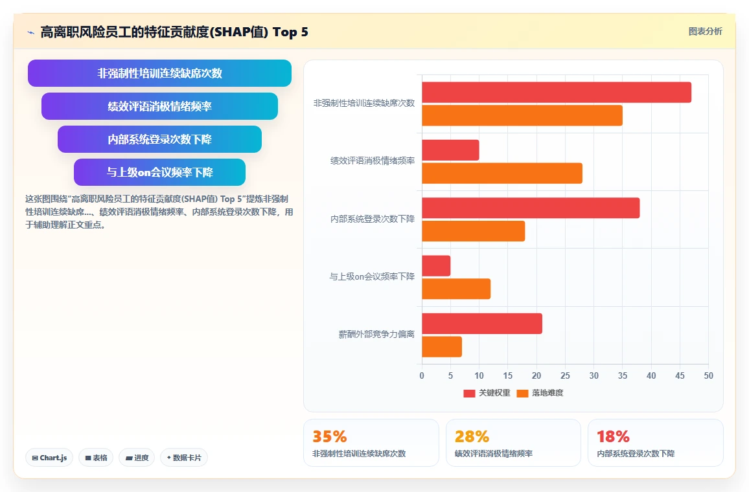The height and width of the screenshot is (492, 749).
Task: Click the red bar for 非强制性培训连续缺席次数
Action: pos(557,92)
